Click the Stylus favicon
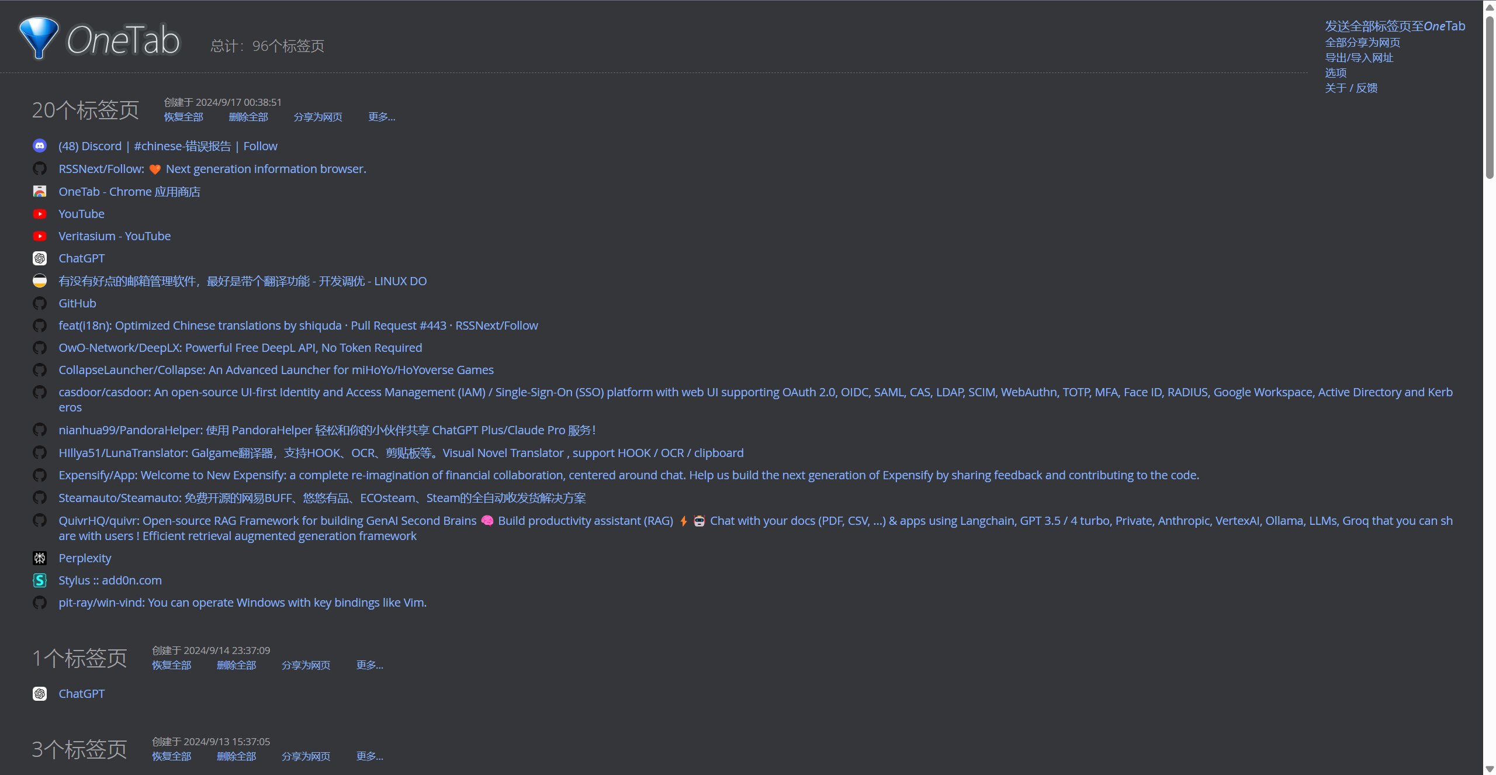 pyautogui.click(x=40, y=580)
